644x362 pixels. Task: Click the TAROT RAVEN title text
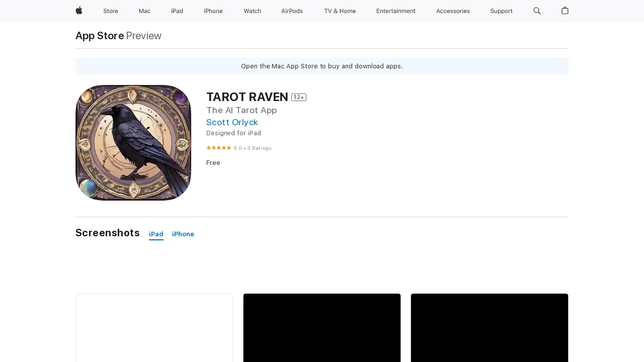coord(247,97)
